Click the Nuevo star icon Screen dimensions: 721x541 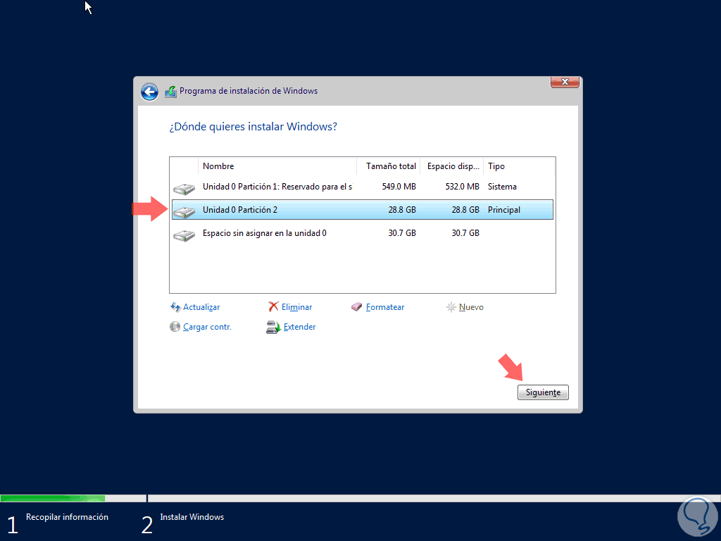[x=451, y=307]
